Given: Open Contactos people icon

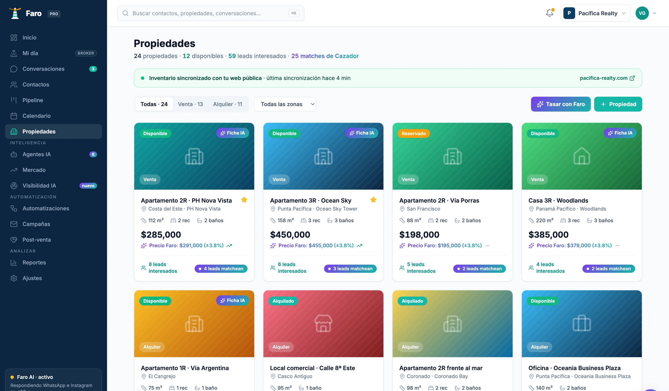Looking at the screenshot, I should tap(14, 84).
